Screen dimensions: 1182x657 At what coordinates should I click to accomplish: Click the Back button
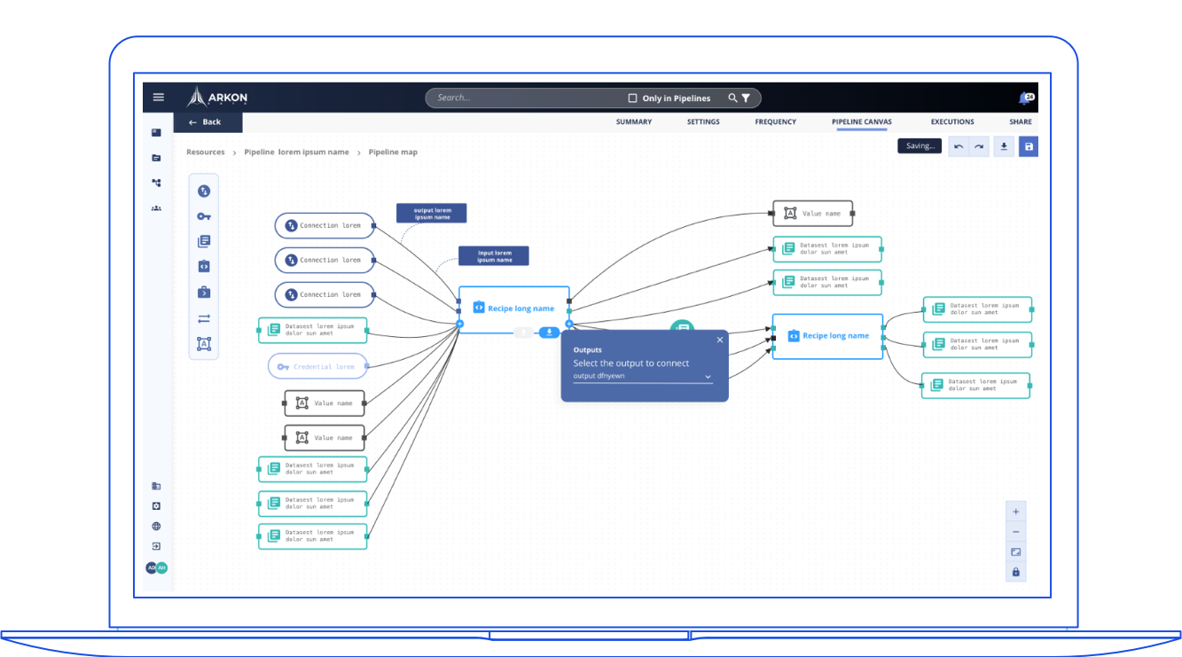coord(207,122)
